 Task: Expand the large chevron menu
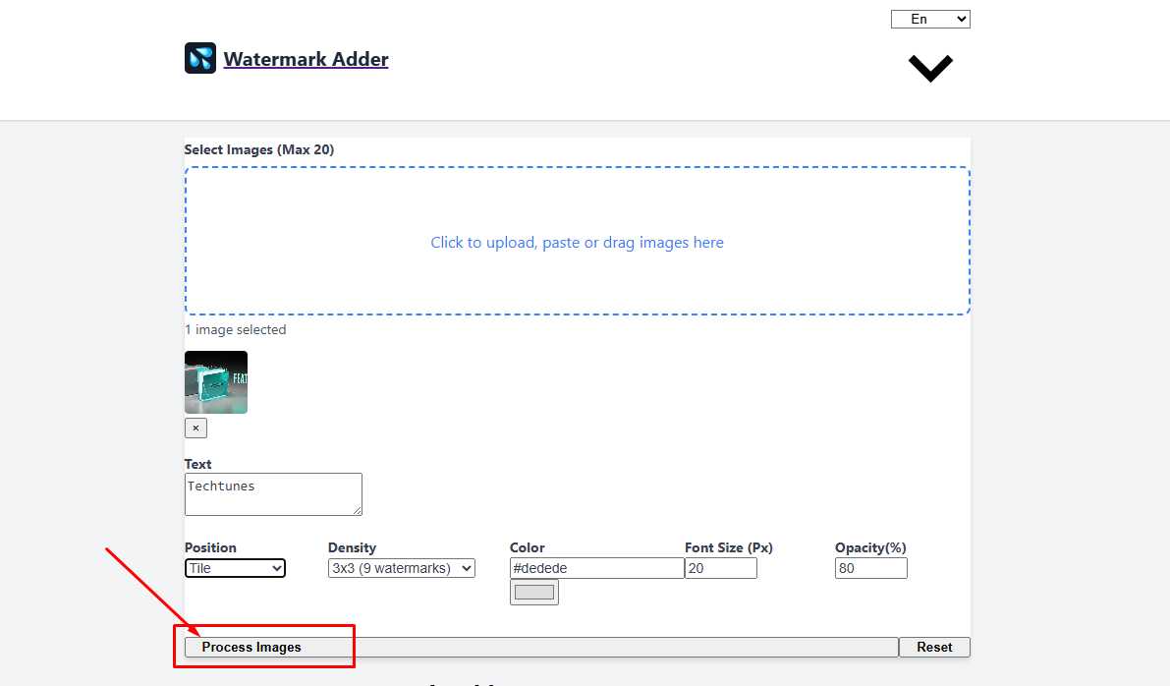point(930,68)
